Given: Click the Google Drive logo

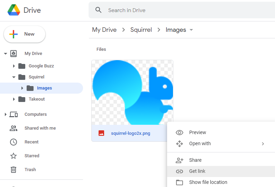Looking at the screenshot, I should (x=14, y=10).
